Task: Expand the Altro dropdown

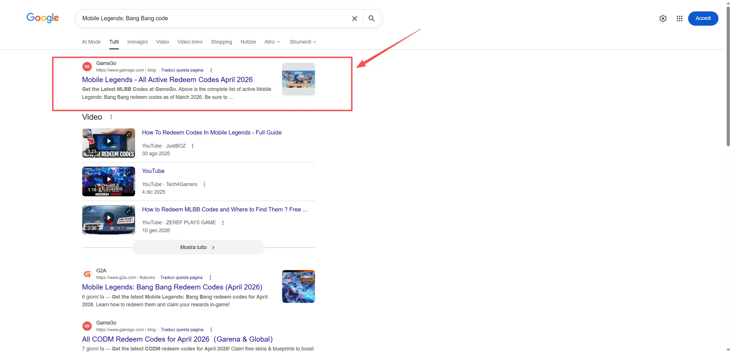Action: (x=272, y=42)
